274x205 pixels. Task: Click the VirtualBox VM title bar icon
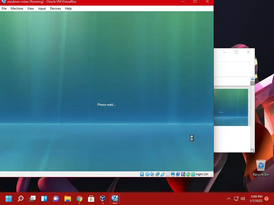coord(4,1)
